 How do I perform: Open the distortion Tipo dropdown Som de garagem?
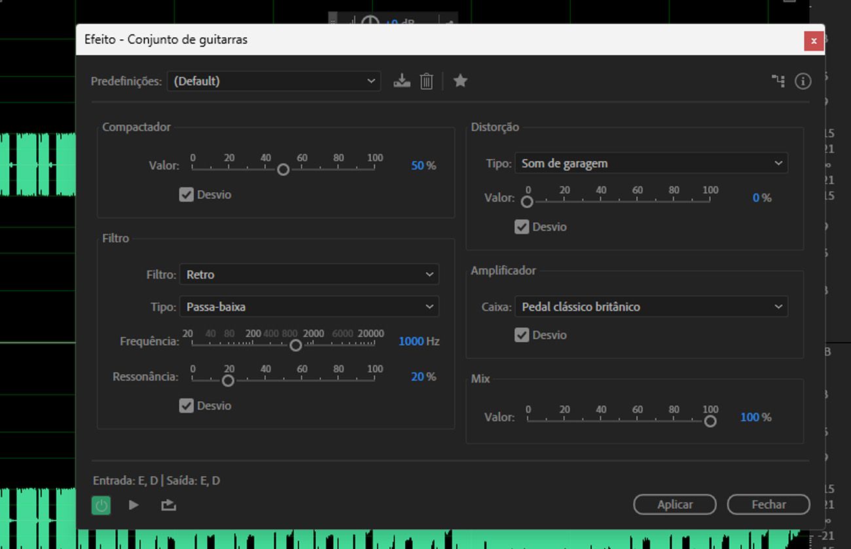(651, 163)
